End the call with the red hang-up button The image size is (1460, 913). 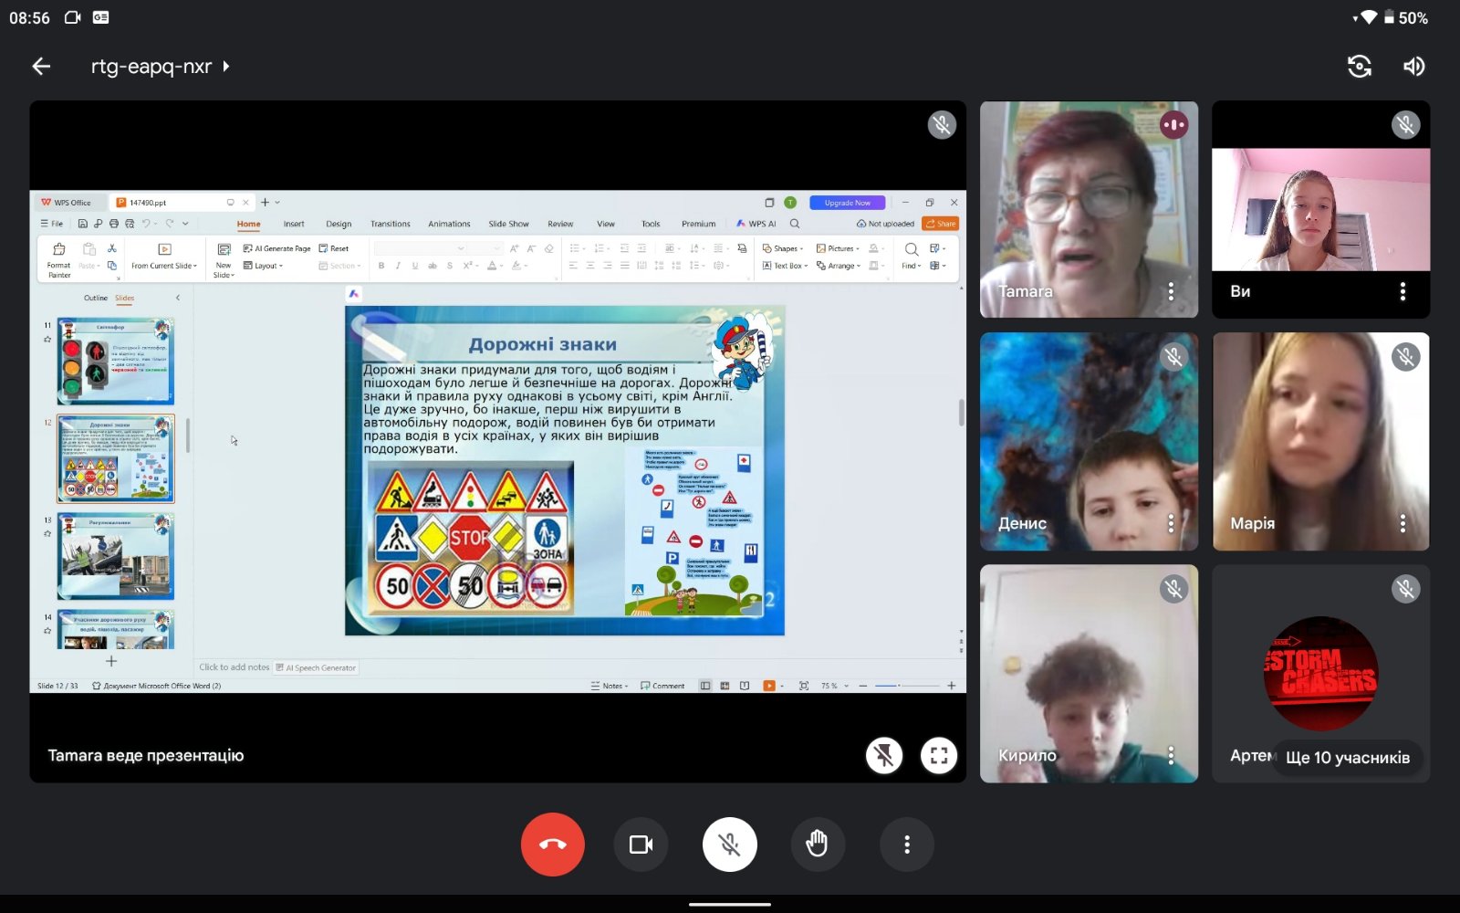(553, 845)
